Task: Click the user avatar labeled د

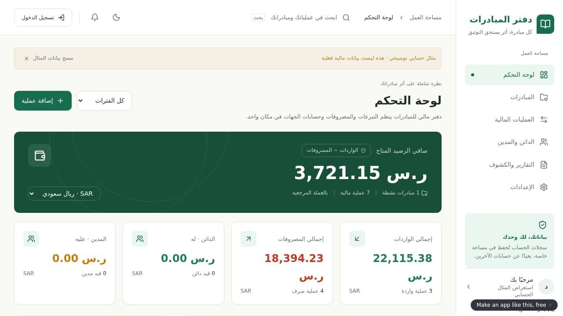Action: (x=546, y=287)
